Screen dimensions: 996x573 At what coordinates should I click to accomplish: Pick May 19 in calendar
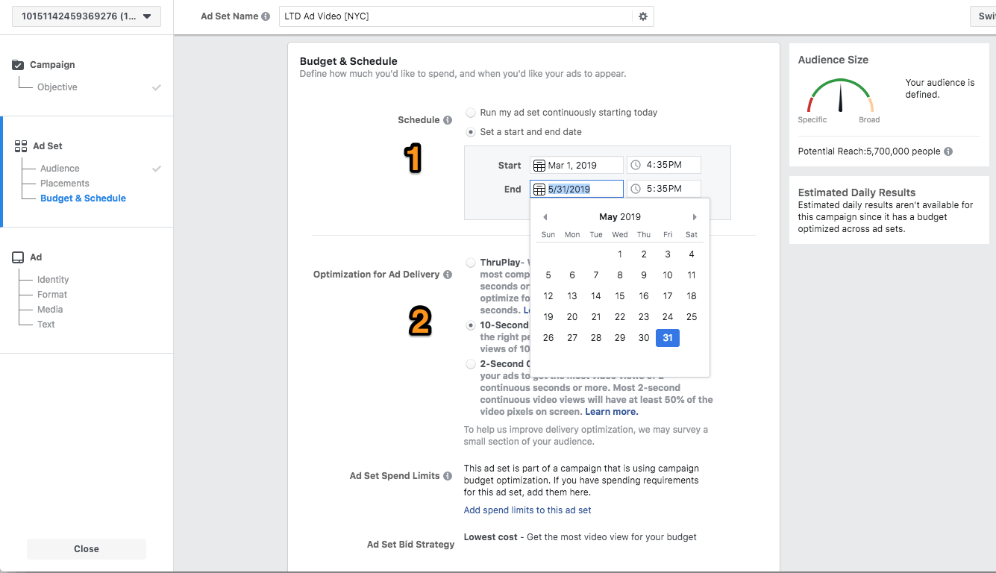[548, 317]
